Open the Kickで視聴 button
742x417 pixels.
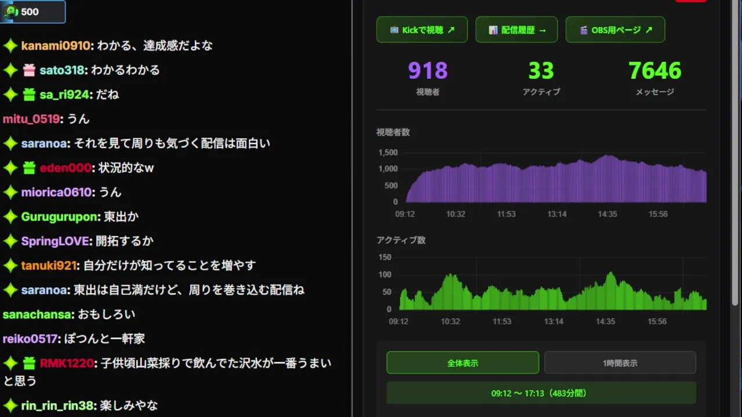[x=422, y=30]
